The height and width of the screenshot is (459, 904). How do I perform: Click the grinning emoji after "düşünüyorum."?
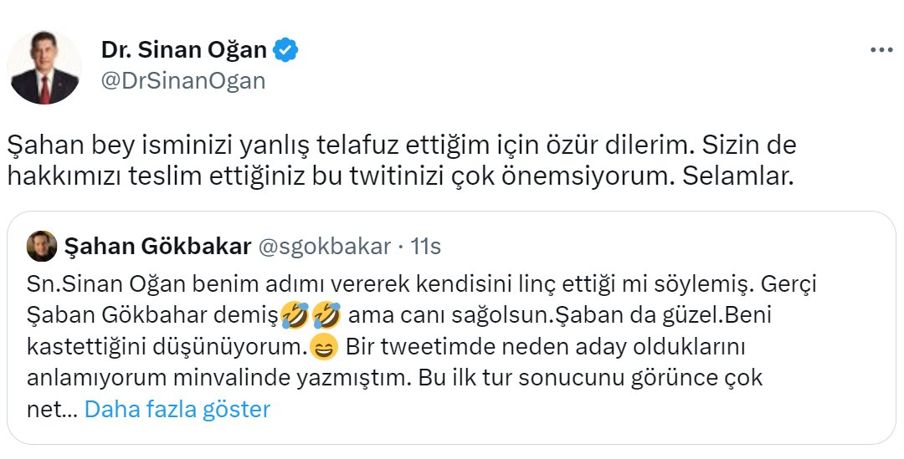[x=322, y=346]
